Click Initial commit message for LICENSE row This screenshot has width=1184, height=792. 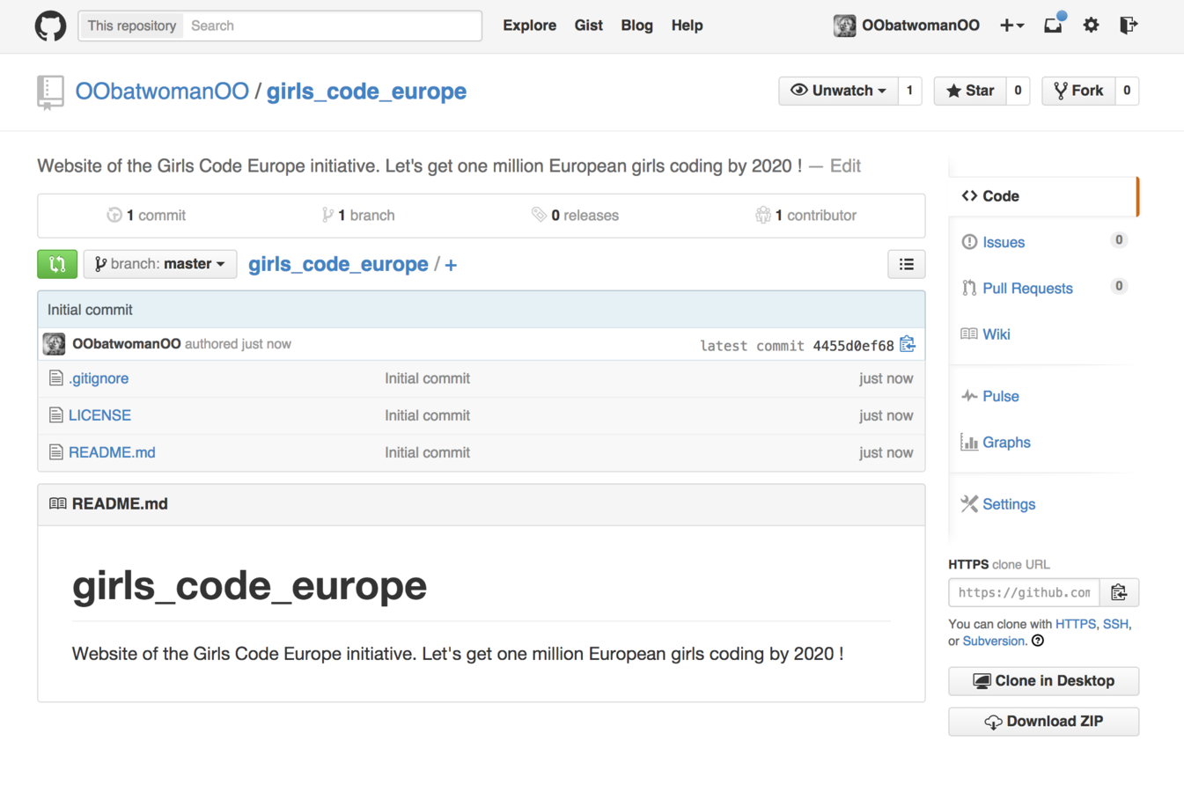pyautogui.click(x=427, y=415)
